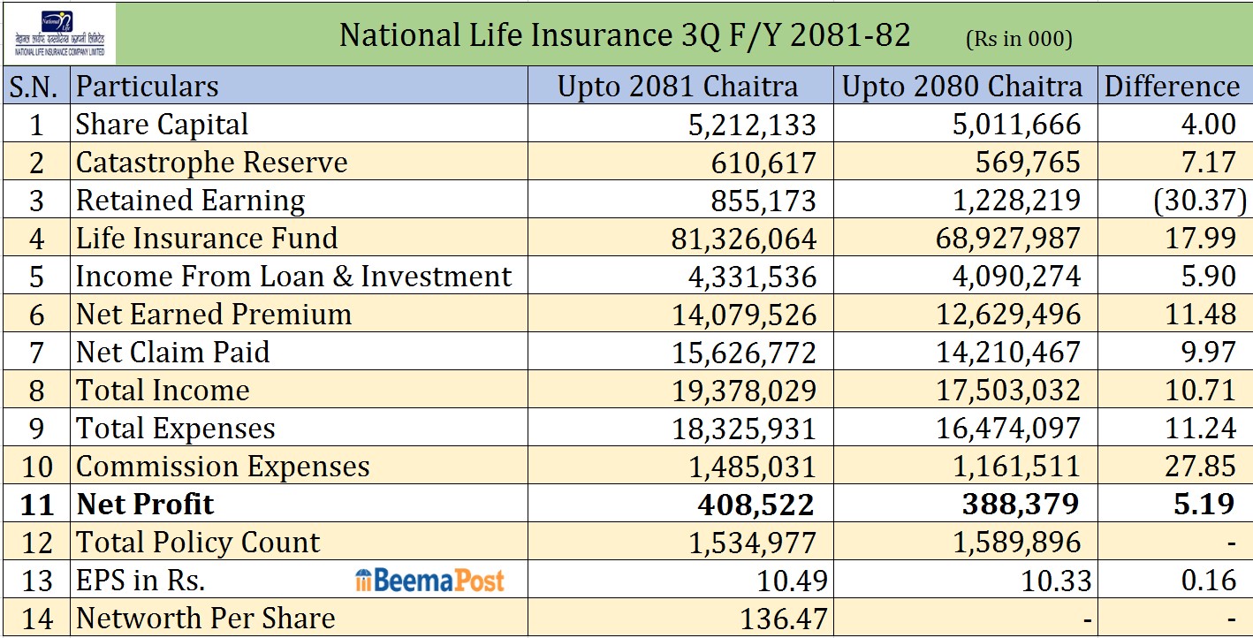The height and width of the screenshot is (638, 1253).
Task: Click the BeemaPost watermark logo
Action: 430,581
